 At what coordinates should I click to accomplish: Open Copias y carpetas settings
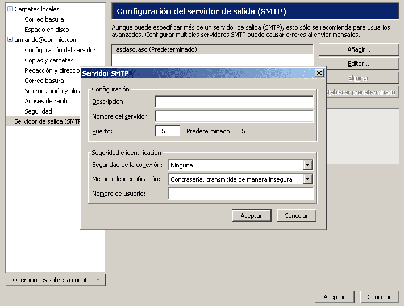(49, 60)
